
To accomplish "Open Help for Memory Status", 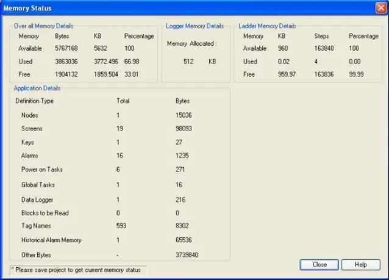I will click(x=361, y=265).
